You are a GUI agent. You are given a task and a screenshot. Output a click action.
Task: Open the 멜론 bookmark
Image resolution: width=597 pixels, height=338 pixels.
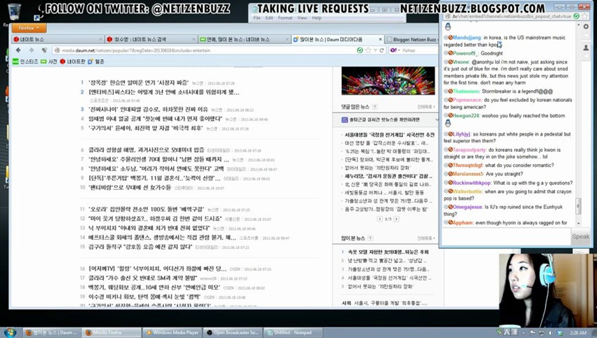(x=96, y=61)
